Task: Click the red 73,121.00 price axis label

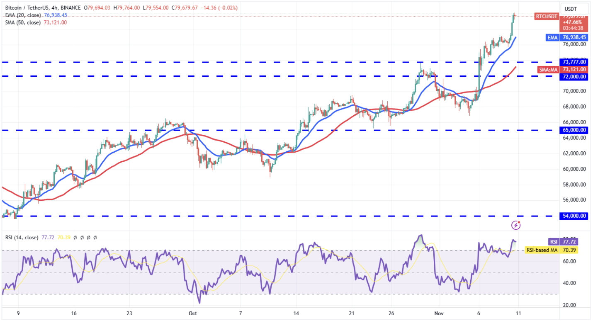Action: (x=574, y=70)
